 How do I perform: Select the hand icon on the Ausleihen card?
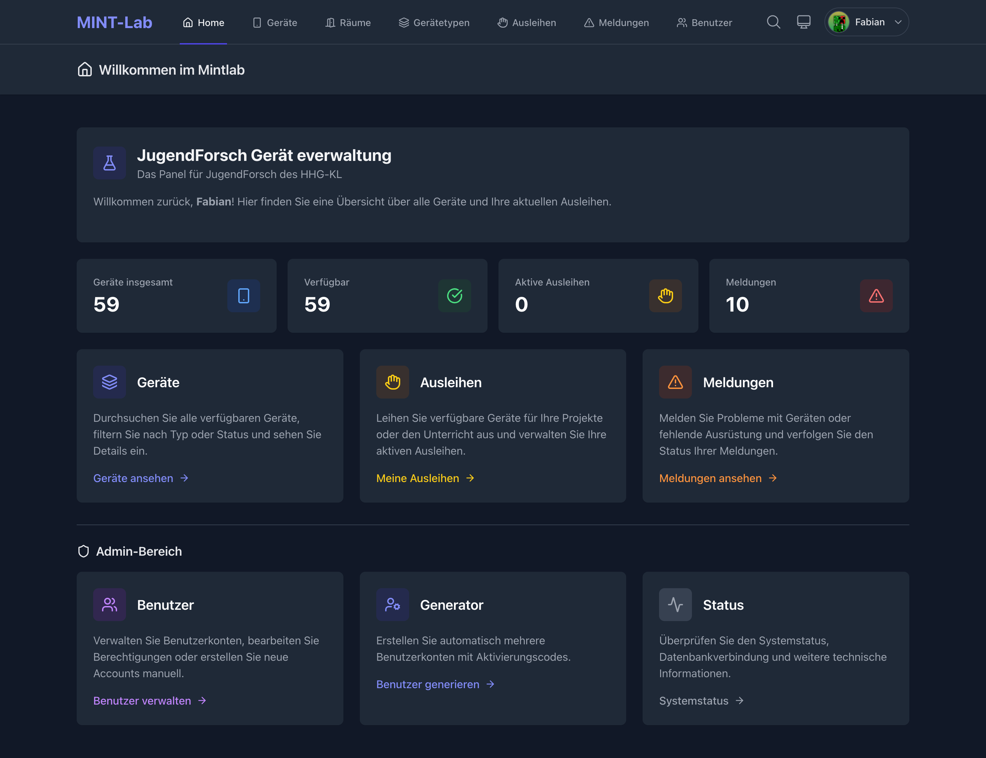coord(392,382)
